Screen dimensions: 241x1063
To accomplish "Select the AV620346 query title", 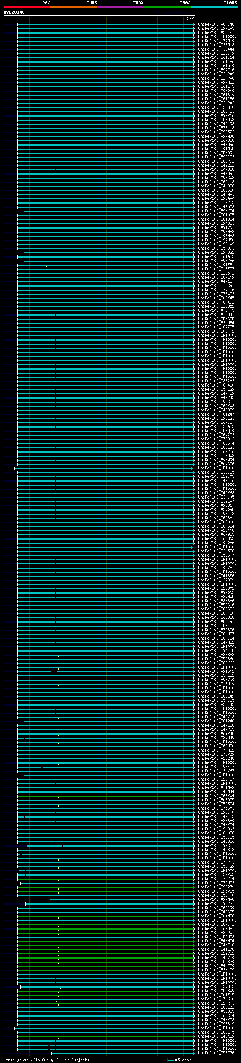I will click(x=14, y=12).
